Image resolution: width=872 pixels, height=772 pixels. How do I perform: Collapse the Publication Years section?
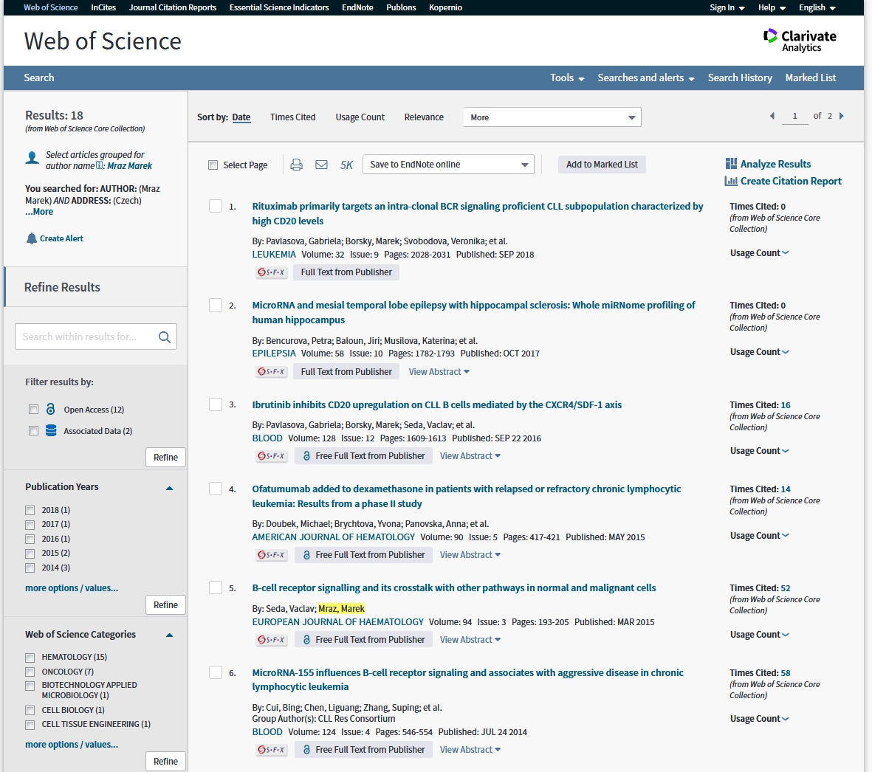click(x=170, y=488)
